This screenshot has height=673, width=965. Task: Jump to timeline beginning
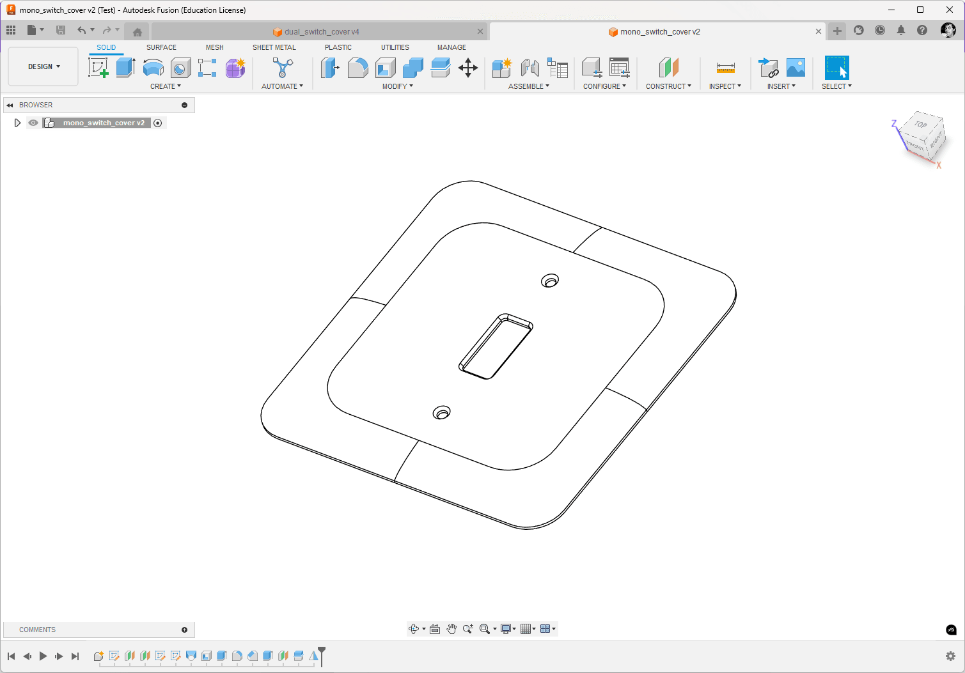11,656
